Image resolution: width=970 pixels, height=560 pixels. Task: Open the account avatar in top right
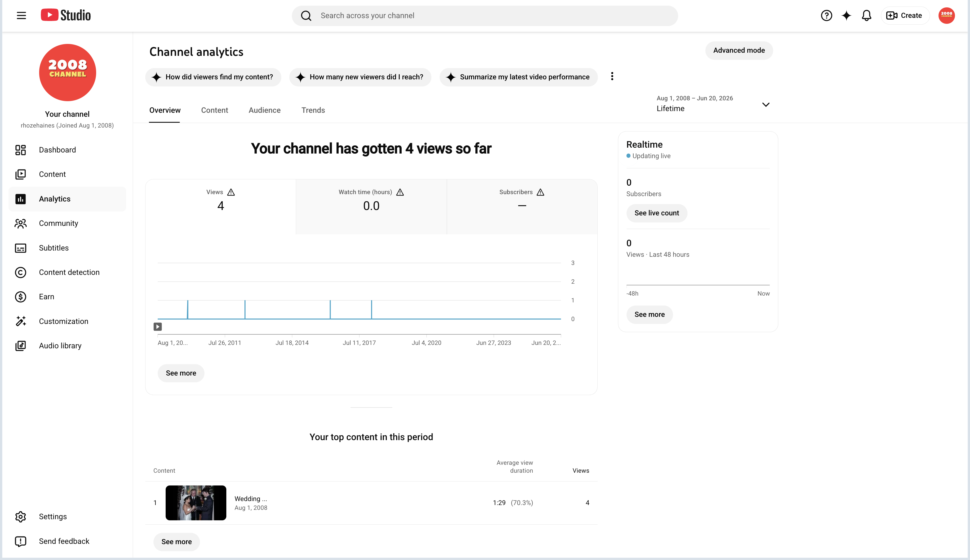[946, 15]
